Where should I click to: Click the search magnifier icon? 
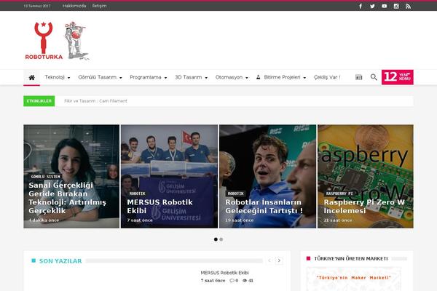tap(374, 77)
